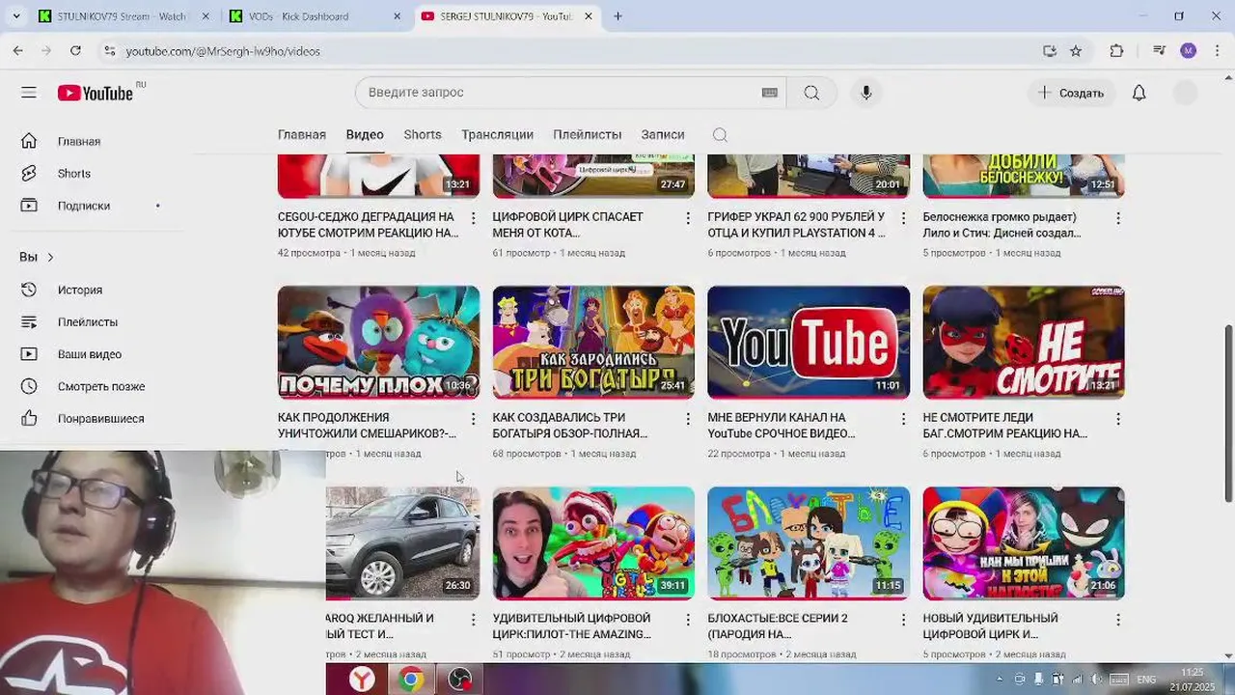Open OBS Studio from taskbar
Screen dimensions: 1235x695
[x=460, y=680]
